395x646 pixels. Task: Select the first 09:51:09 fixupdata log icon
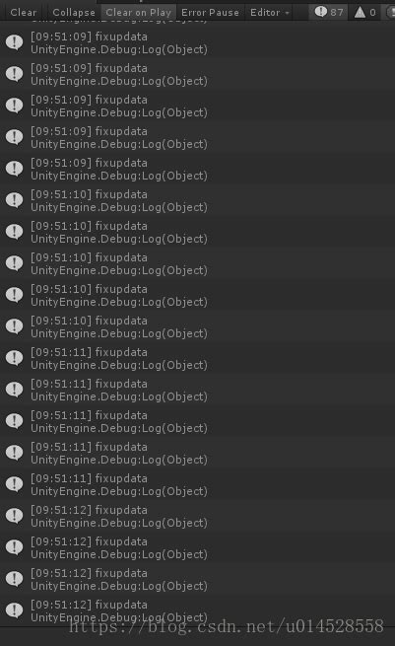pyautogui.click(x=15, y=42)
